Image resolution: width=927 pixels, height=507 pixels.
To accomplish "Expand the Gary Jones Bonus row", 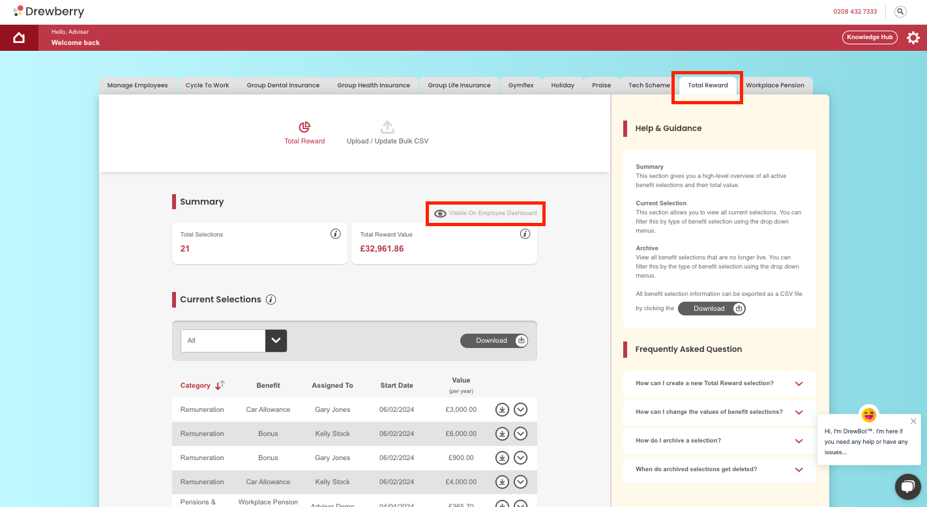I will 520,458.
